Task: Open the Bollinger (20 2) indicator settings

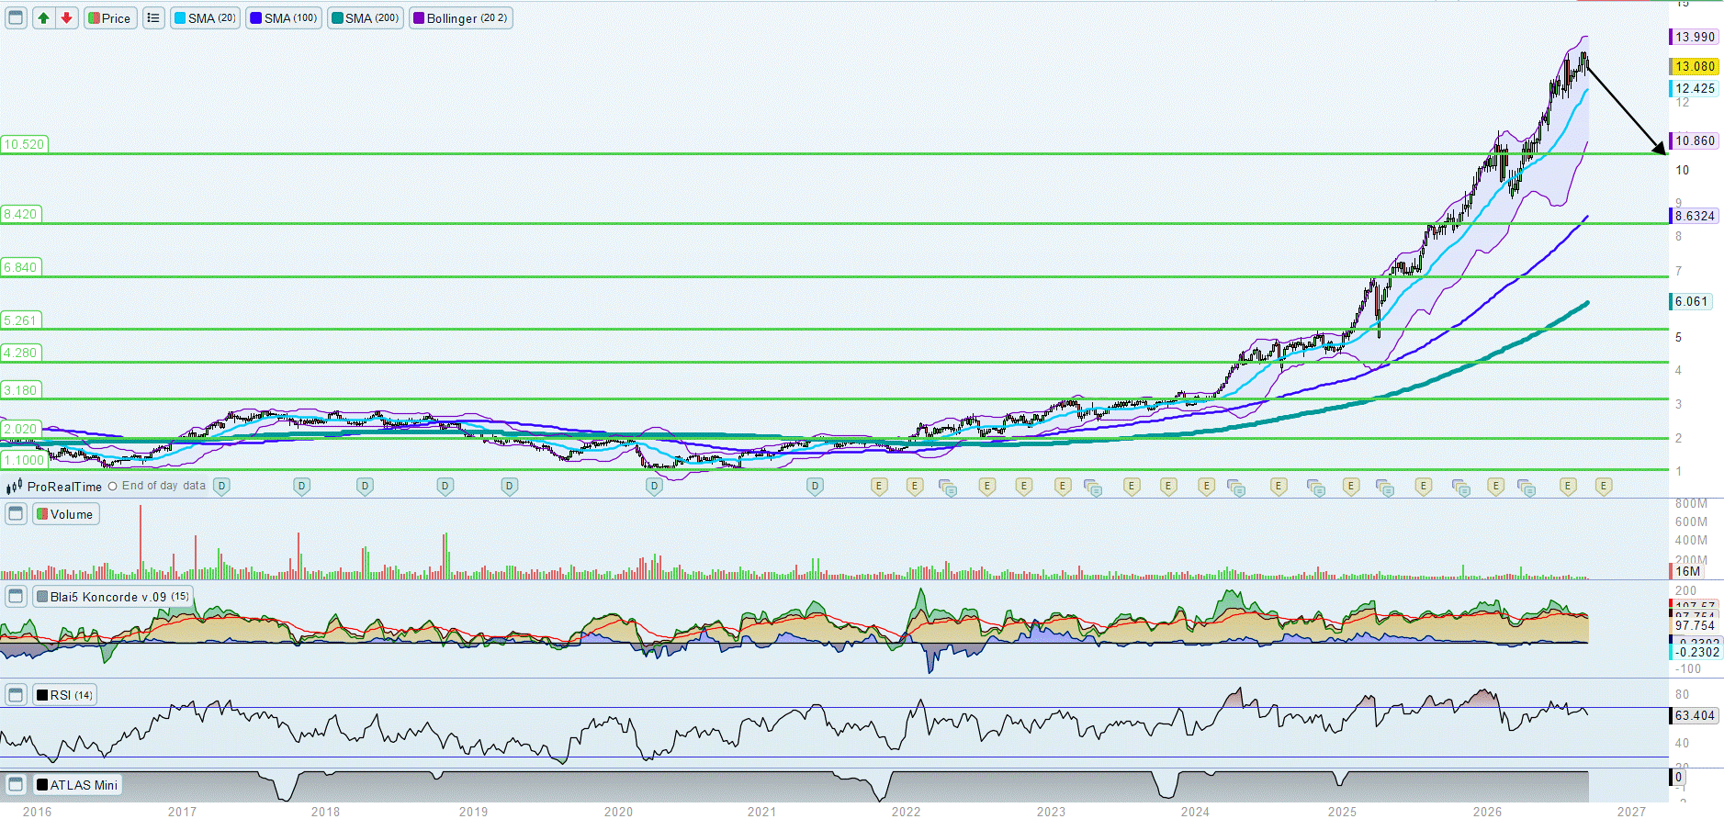Action: [461, 18]
